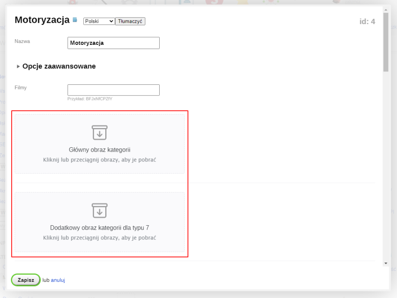Click the upload icon for Dodatkowy obraz kategorii
Screen dimensions: 397x298
coord(99,211)
